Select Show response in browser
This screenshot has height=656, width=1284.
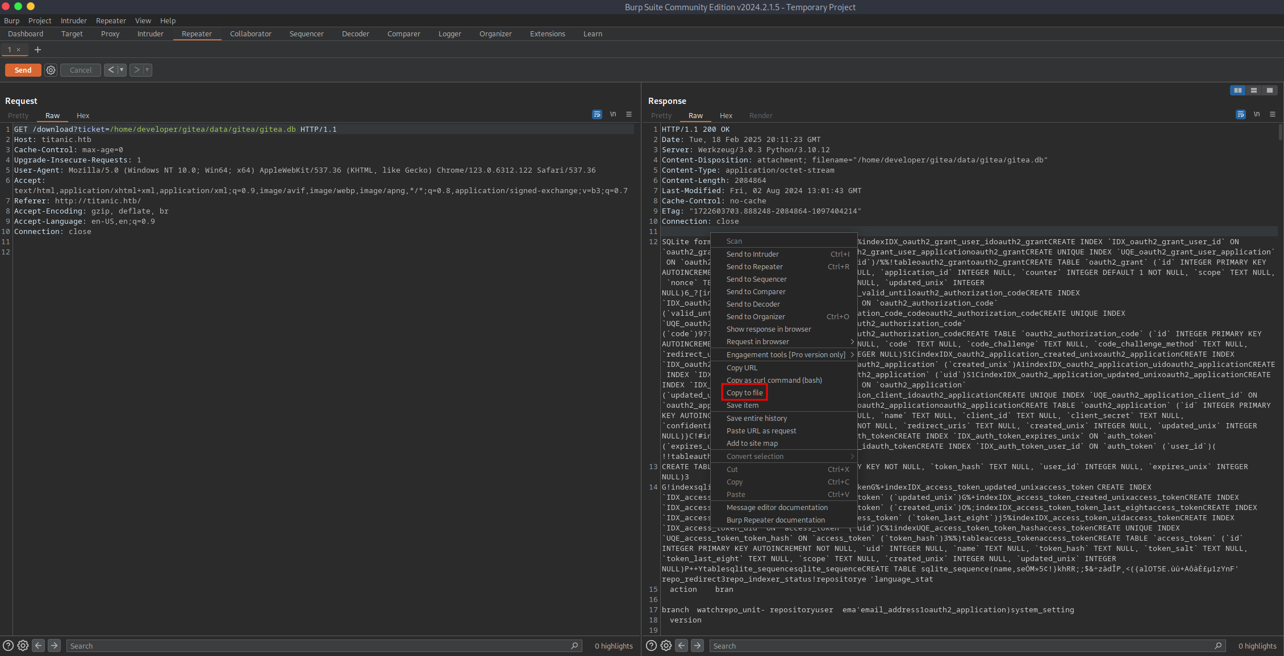(784, 329)
